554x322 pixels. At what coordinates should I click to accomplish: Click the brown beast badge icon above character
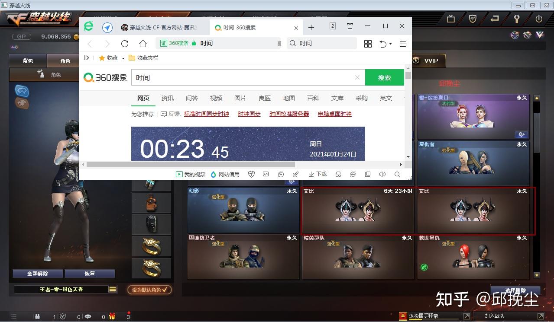coord(22,103)
